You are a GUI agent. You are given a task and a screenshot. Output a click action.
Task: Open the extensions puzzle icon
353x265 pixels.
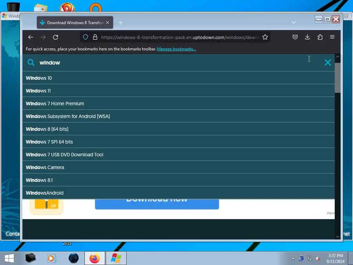(320, 37)
